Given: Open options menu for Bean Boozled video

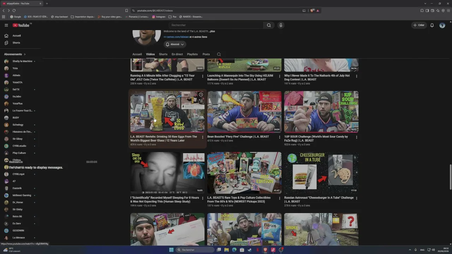Looking at the screenshot, I should click(x=280, y=137).
